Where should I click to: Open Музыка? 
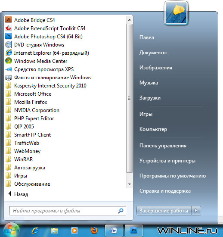click(x=149, y=83)
